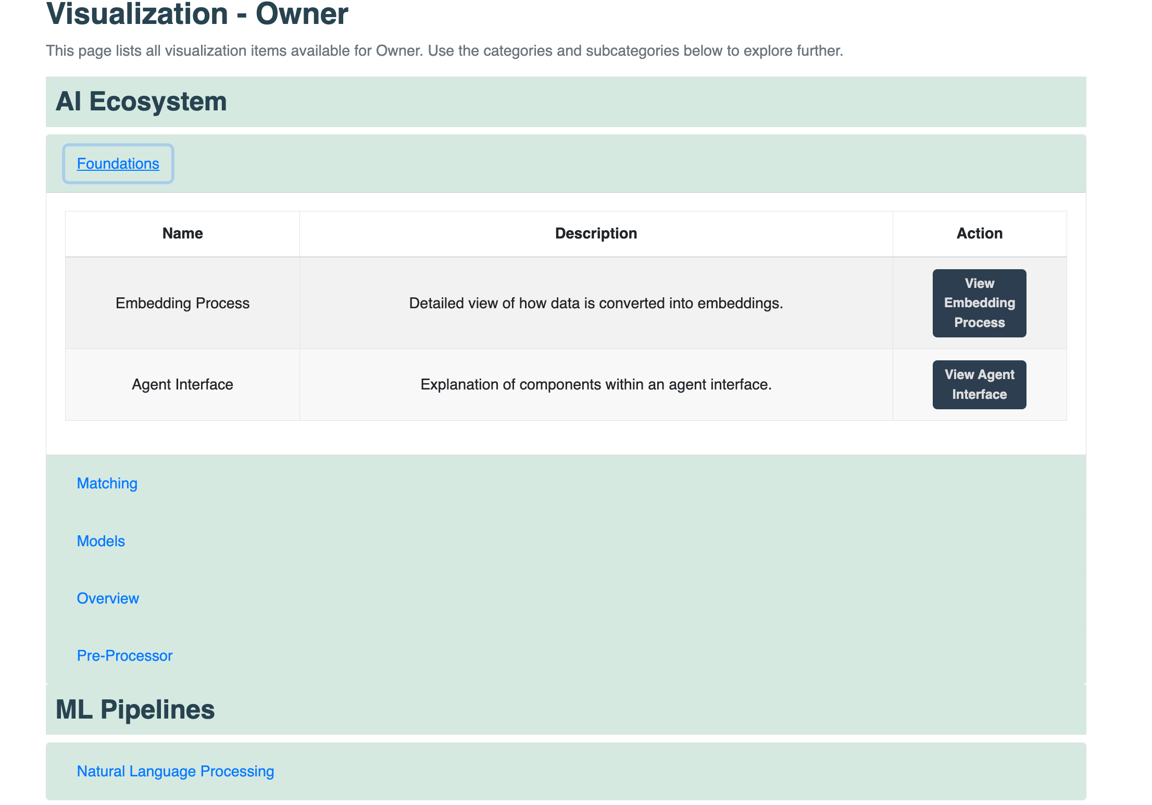Image resolution: width=1152 pixels, height=805 pixels.
Task: Click the page introduction paragraph
Action: [444, 51]
